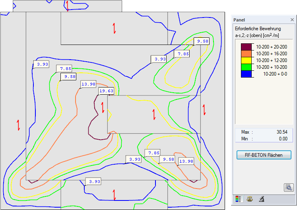The width and height of the screenshot is (297, 210).
Task: Click the 3.93 label beside lower 7.85
Action: [134, 159]
